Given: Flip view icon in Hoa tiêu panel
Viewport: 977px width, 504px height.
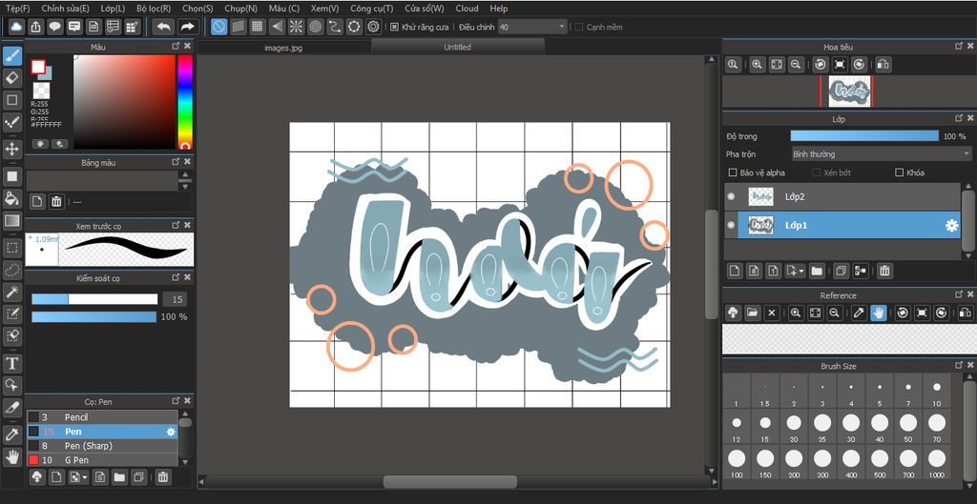Looking at the screenshot, I should coord(883,64).
